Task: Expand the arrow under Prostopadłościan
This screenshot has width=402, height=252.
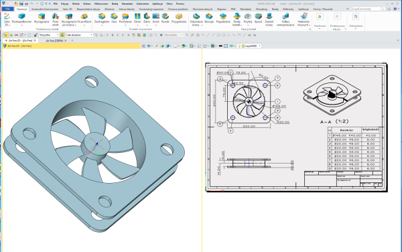Action: 21,25
